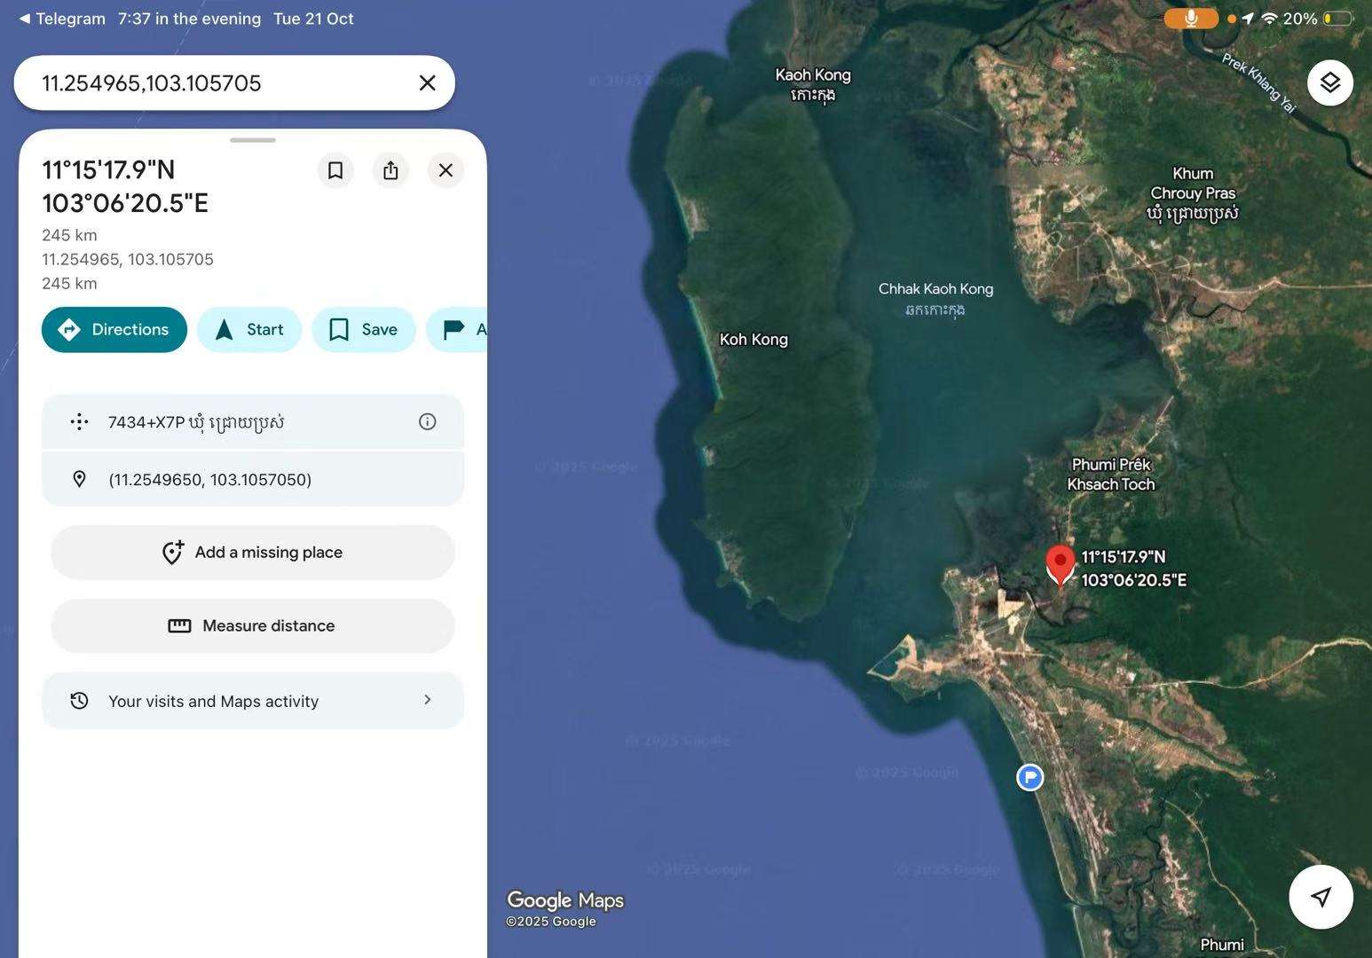Clear the coordinates search field

(427, 82)
